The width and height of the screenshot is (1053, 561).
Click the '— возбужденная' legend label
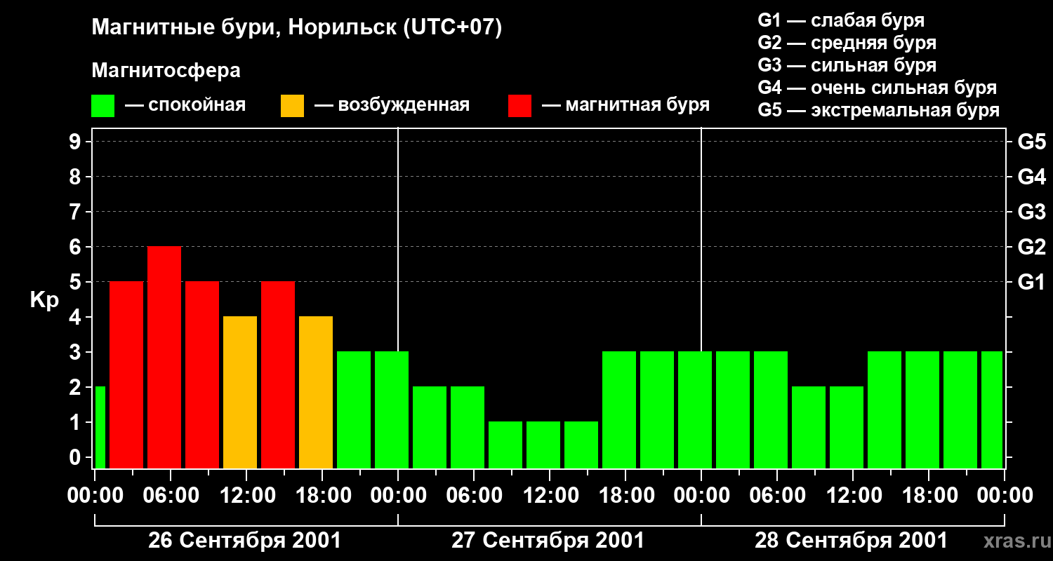click(392, 105)
